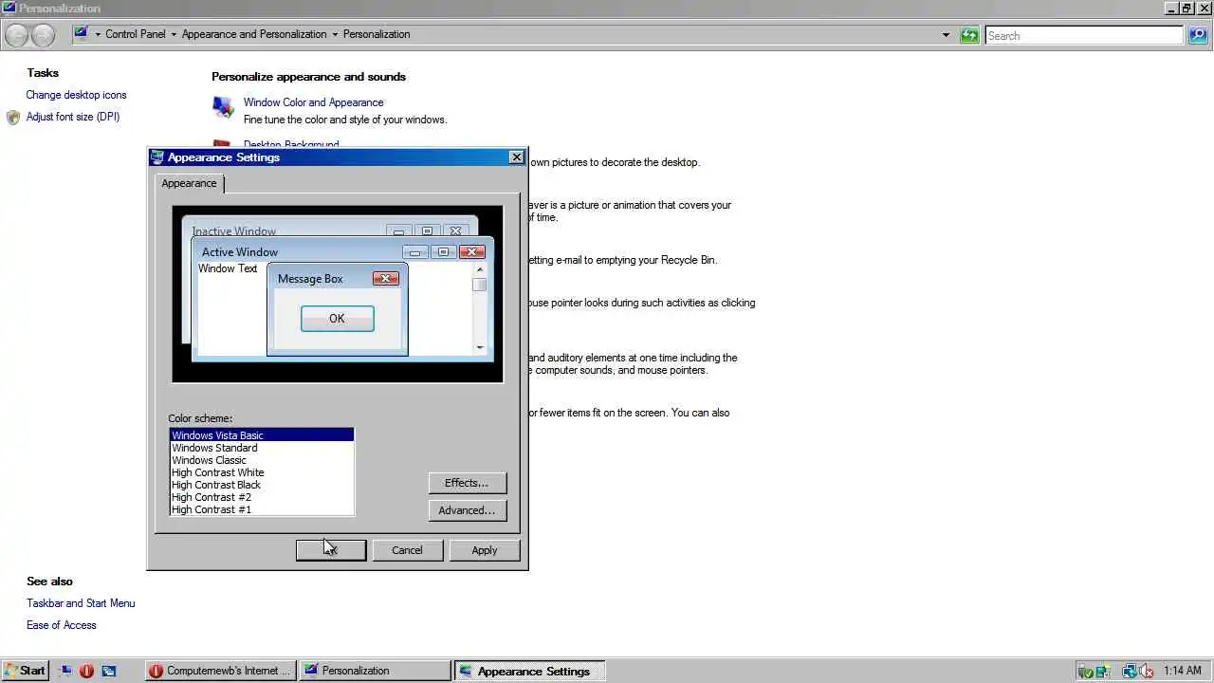1214x683 pixels.
Task: Click Appearance and Personalization breadcrumb
Action: pyautogui.click(x=254, y=34)
